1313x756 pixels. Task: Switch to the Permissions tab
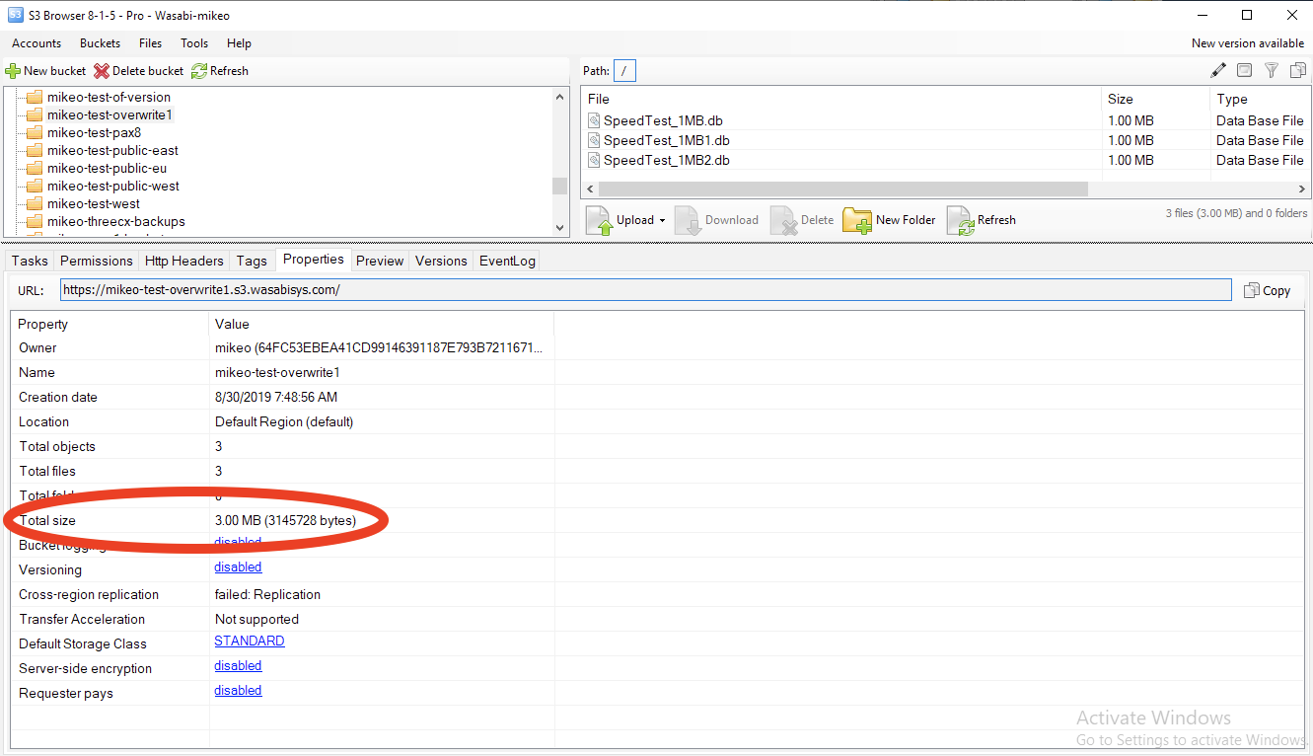click(x=97, y=261)
